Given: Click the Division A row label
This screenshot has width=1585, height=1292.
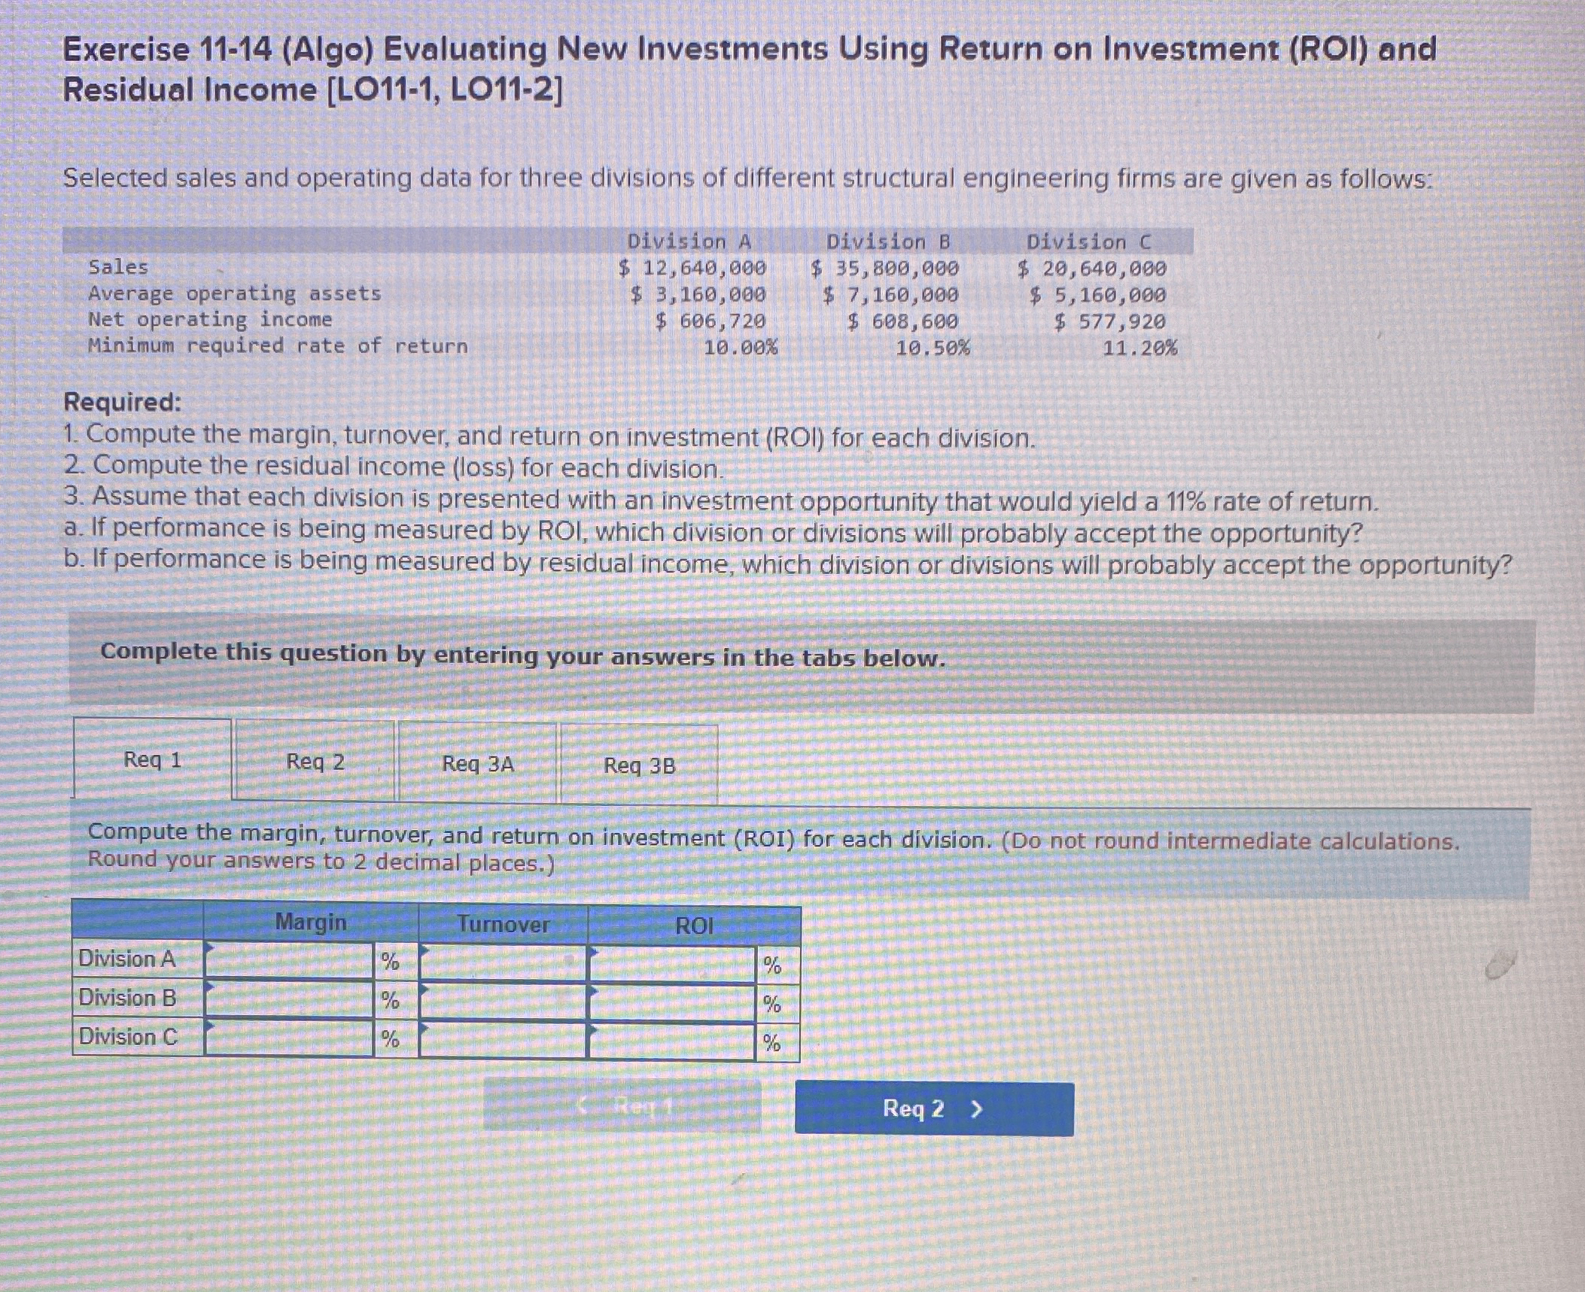Looking at the screenshot, I should pyautogui.click(x=127, y=959).
